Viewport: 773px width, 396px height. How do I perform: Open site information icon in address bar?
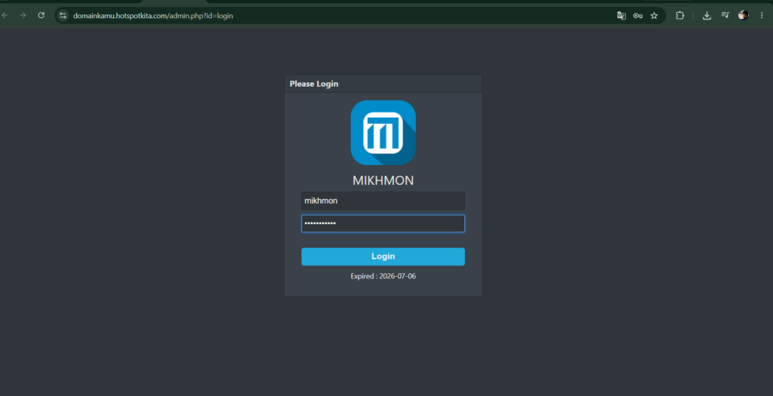tap(63, 16)
